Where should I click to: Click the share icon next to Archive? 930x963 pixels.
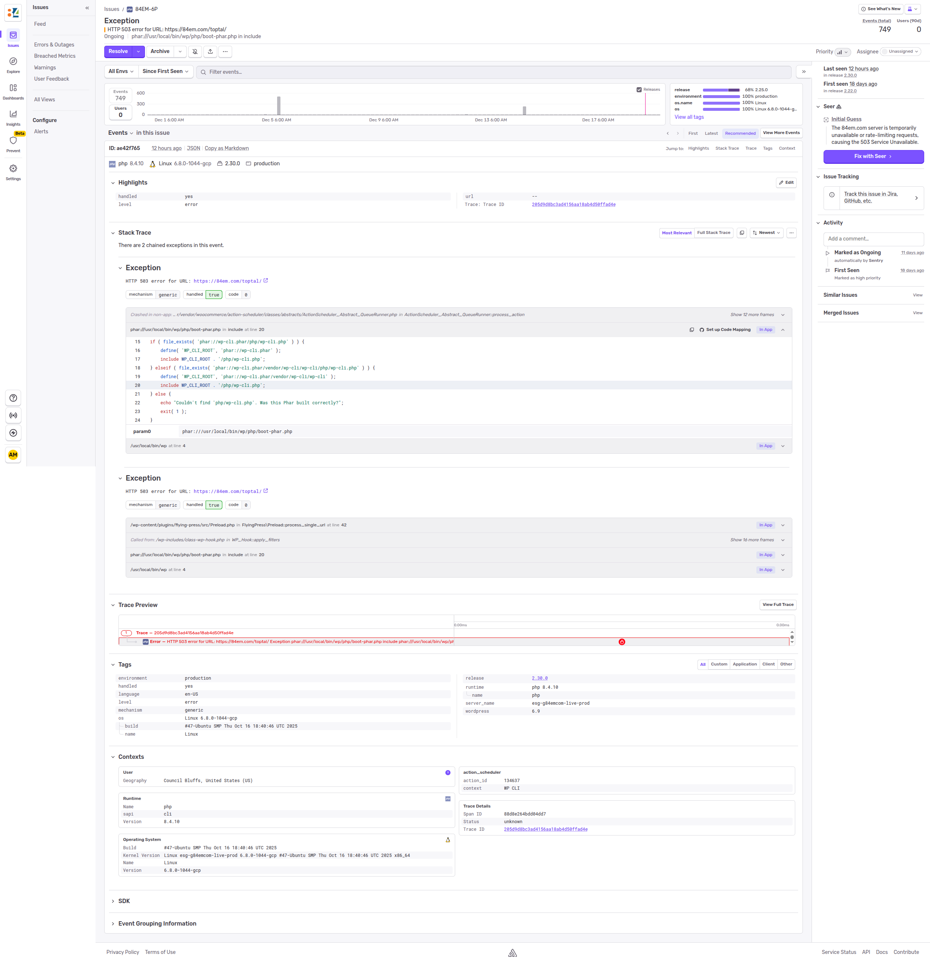(x=210, y=52)
